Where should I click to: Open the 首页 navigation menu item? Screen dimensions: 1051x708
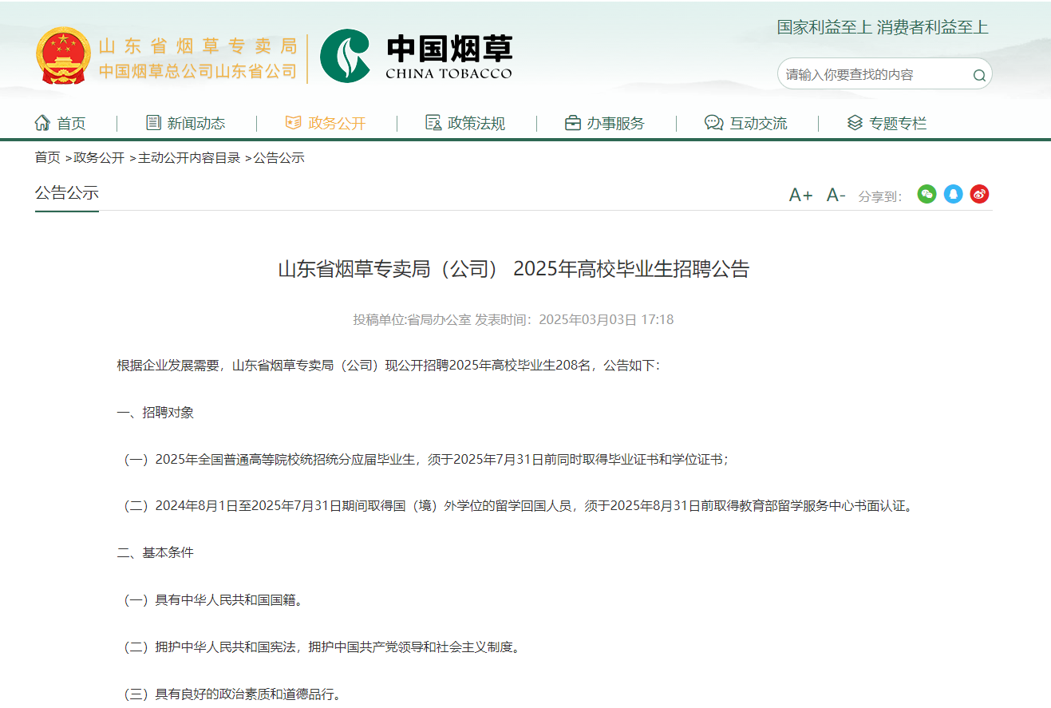coord(71,124)
